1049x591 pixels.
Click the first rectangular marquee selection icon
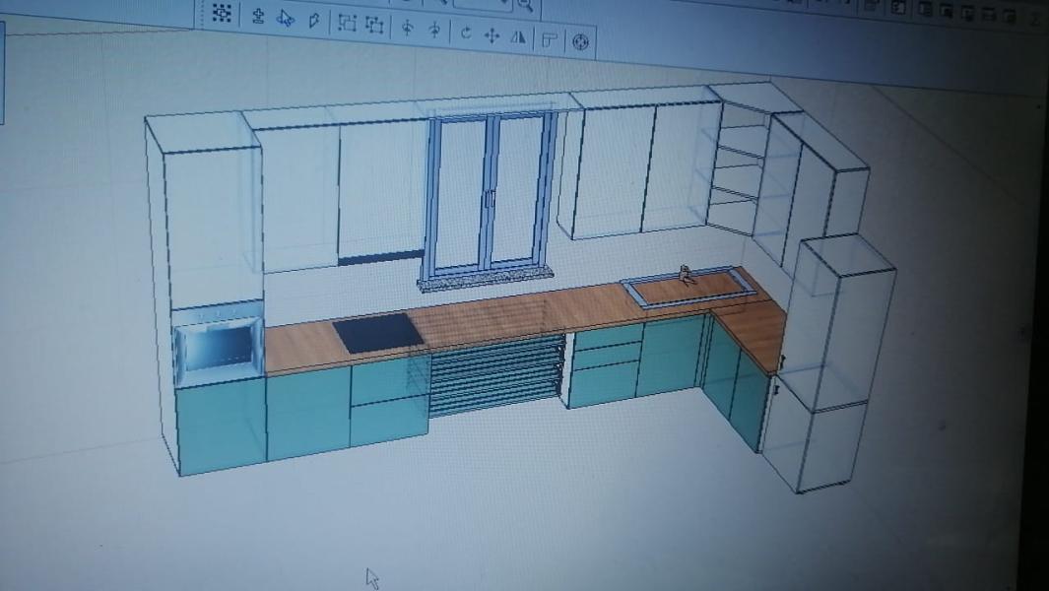[347, 24]
